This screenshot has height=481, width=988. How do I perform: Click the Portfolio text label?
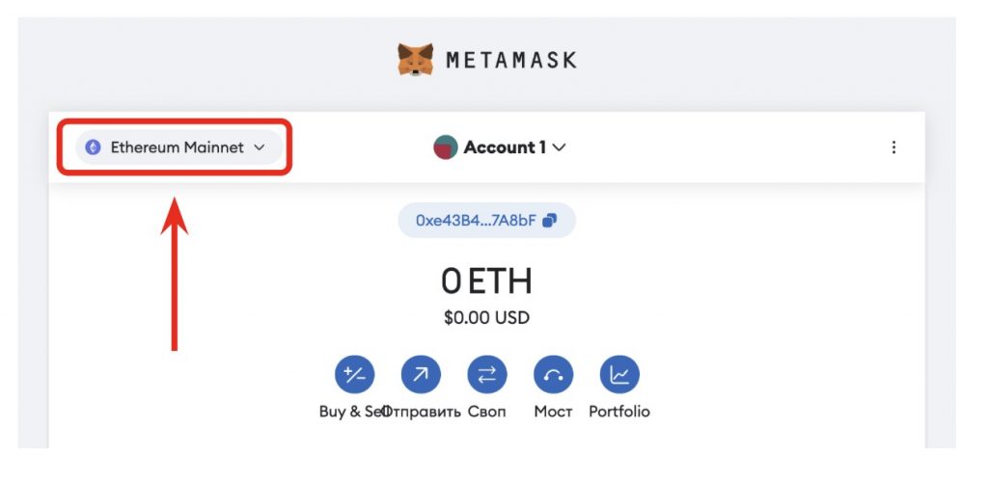(619, 412)
